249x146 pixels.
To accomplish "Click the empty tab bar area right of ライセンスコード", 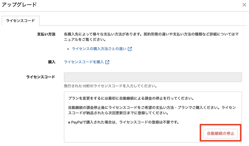I will click(x=143, y=21).
